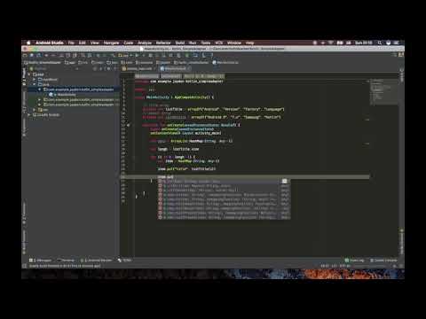Viewport: 426px width, 319px height.
Task: Open the Apple menu
Action: (28, 43)
